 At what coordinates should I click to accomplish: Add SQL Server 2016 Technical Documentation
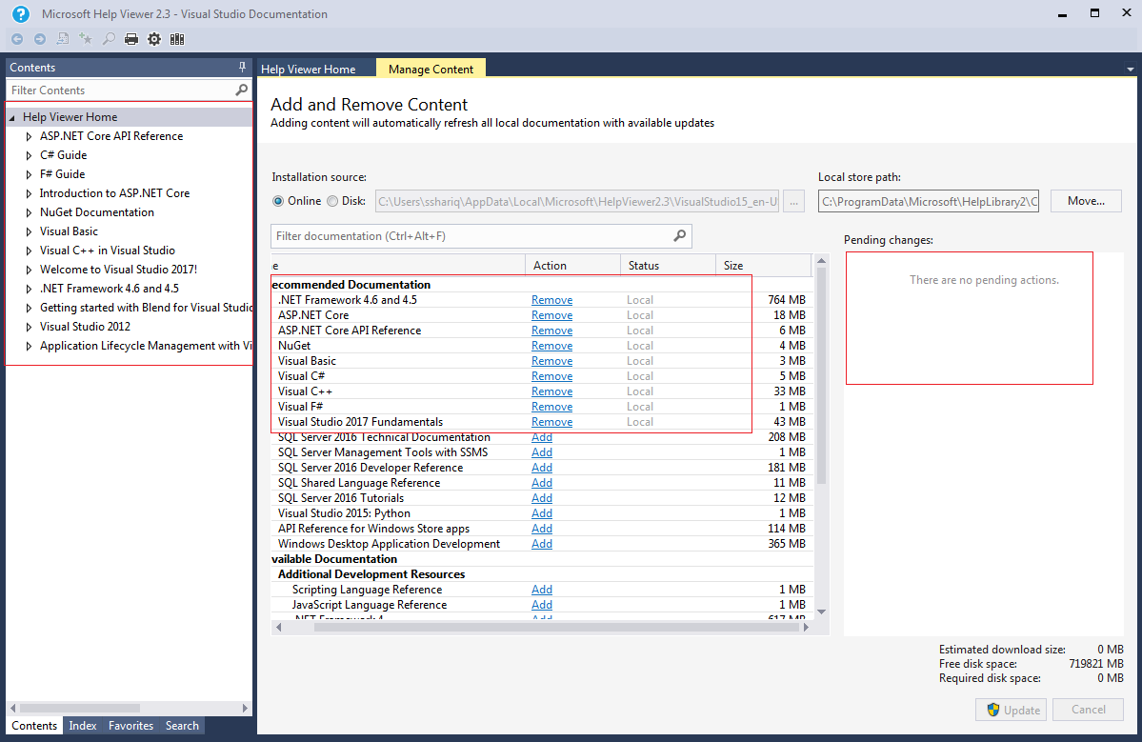[x=542, y=437]
